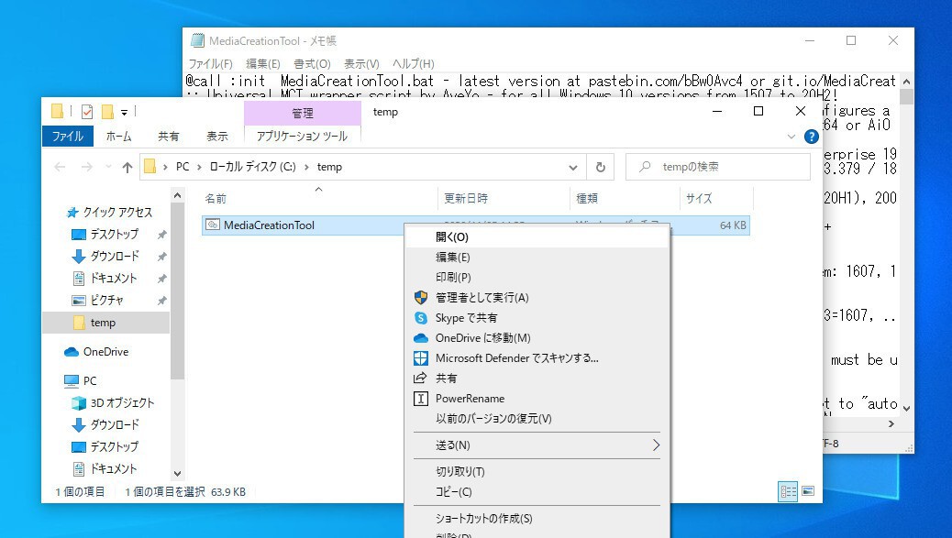Click breadcrumb chevron after PC

(x=199, y=167)
